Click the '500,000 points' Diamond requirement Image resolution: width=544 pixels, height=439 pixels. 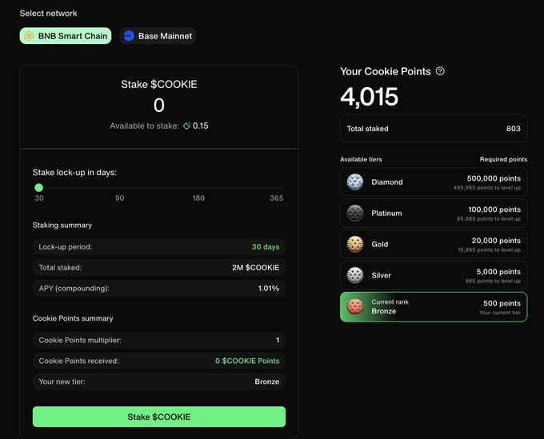494,178
